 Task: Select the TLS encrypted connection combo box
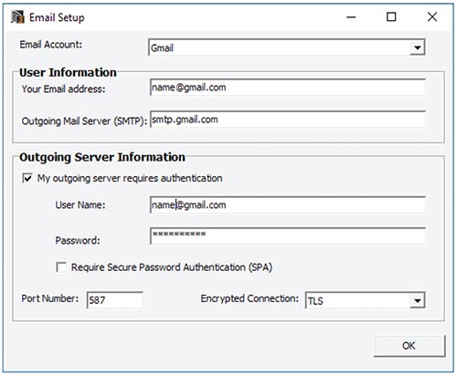pyautogui.click(x=365, y=300)
